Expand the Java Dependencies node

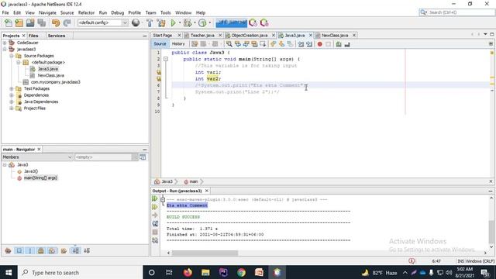(x=12, y=102)
